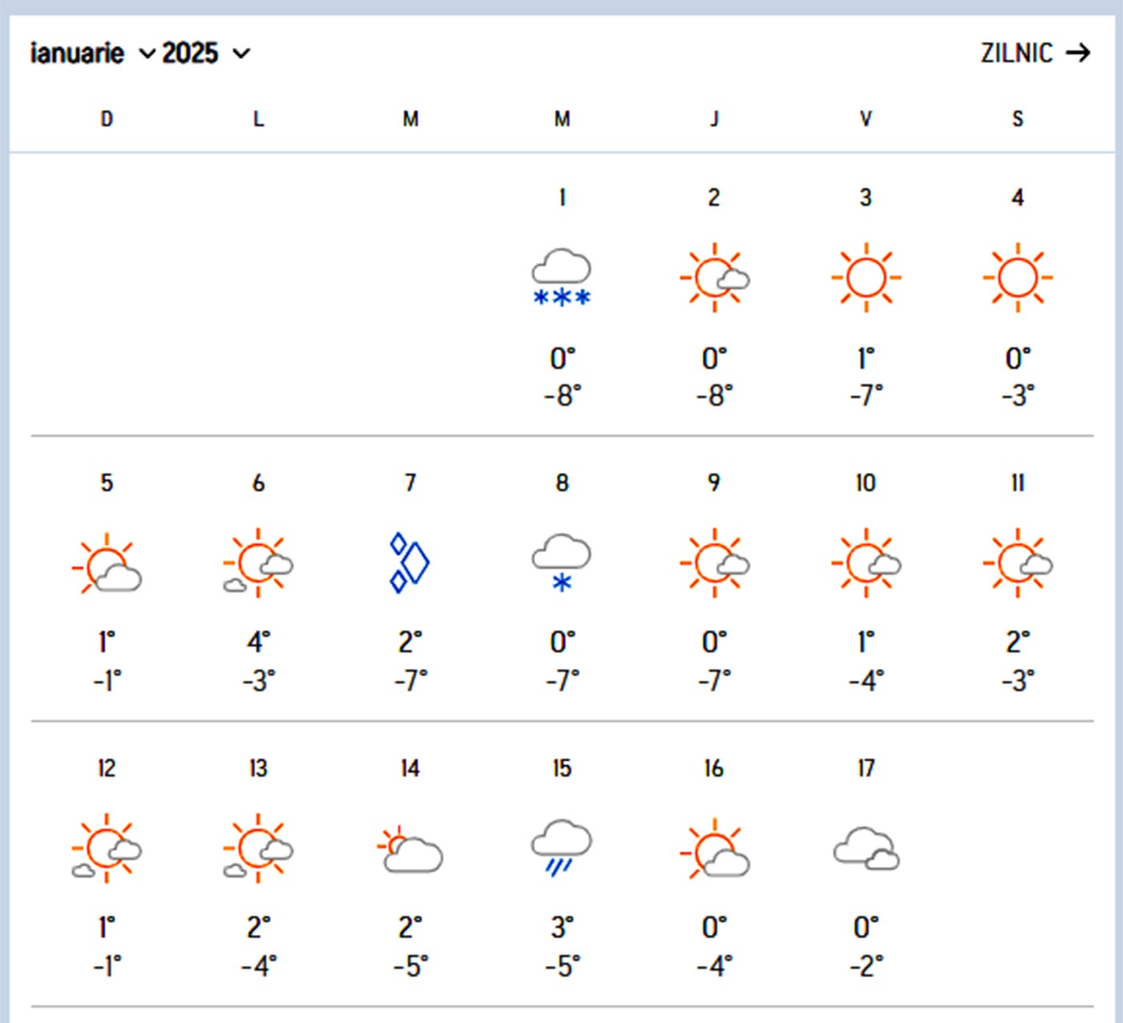
Task: Click the arrow next to ZILNIC
Action: (1078, 53)
